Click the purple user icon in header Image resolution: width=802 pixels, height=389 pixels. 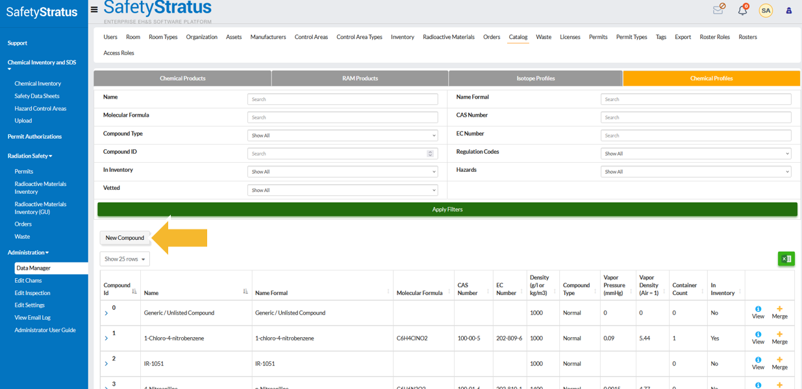tap(789, 10)
